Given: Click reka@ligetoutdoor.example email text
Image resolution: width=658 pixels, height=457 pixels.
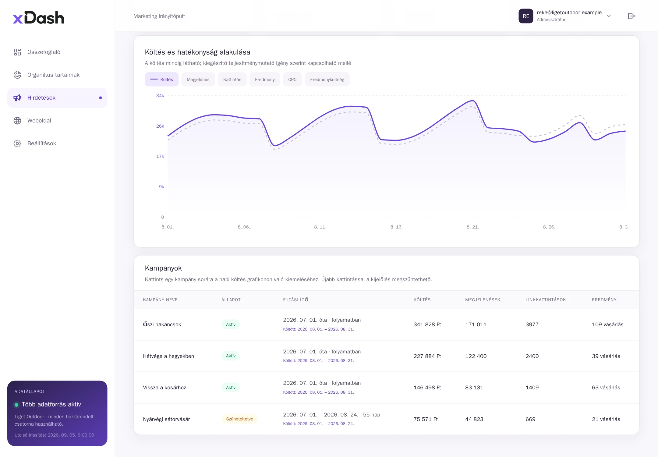Looking at the screenshot, I should point(569,12).
